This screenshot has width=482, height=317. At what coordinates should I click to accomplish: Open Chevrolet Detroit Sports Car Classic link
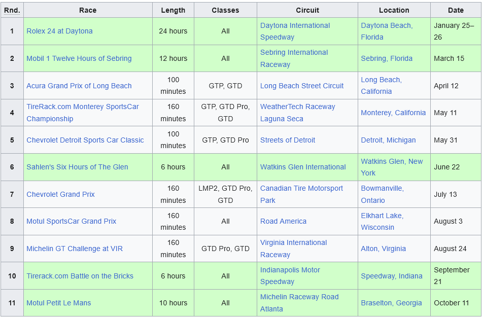(85, 140)
